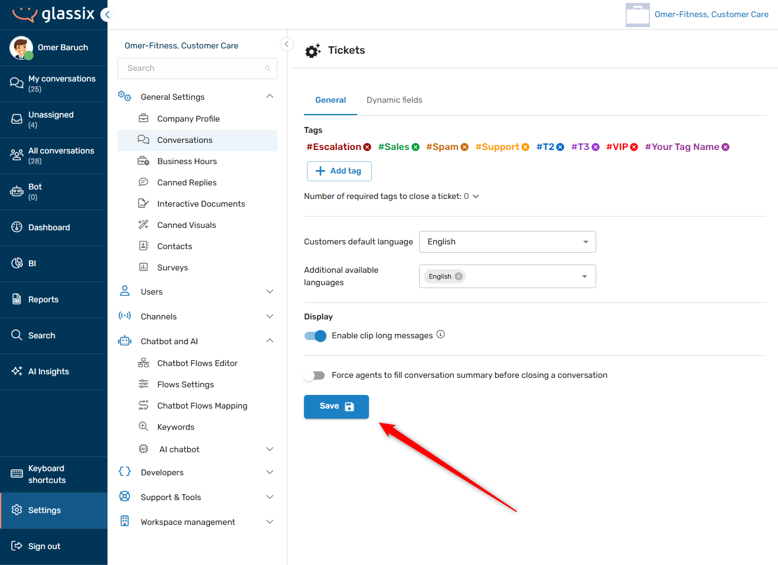This screenshot has height=565, width=778.
Task: Open Chatbot Flows Mapping
Action: (x=197, y=406)
